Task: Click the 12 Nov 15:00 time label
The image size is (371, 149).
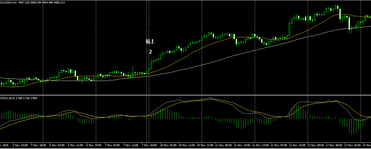Action: 298,146
